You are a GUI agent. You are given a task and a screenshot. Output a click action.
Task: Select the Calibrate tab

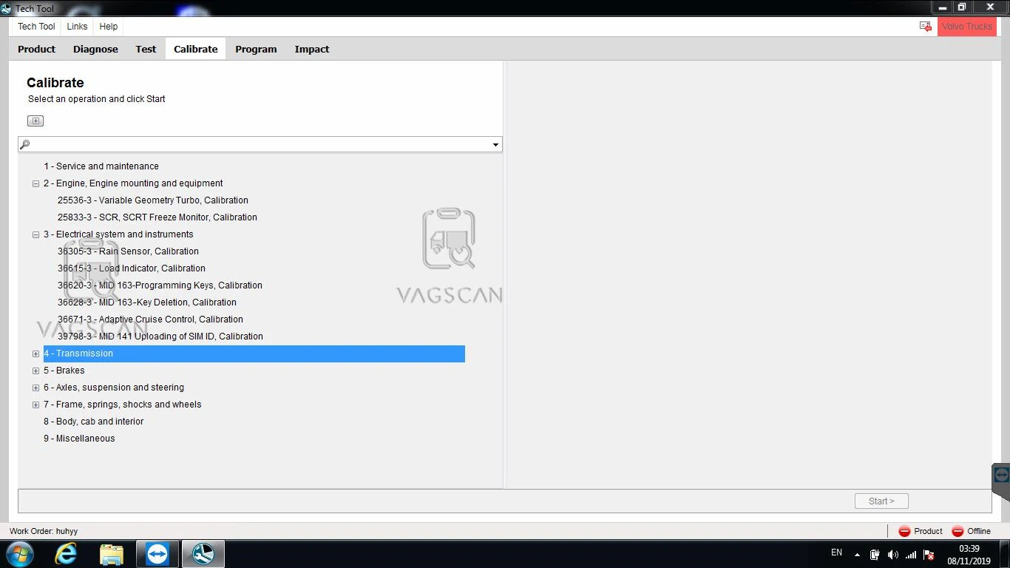[196, 49]
